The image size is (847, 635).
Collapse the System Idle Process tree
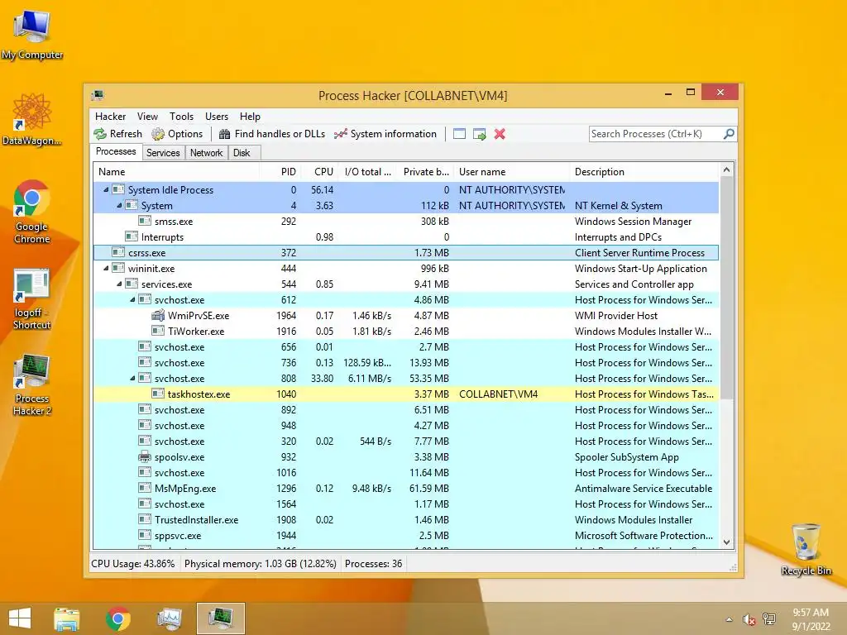click(x=107, y=189)
